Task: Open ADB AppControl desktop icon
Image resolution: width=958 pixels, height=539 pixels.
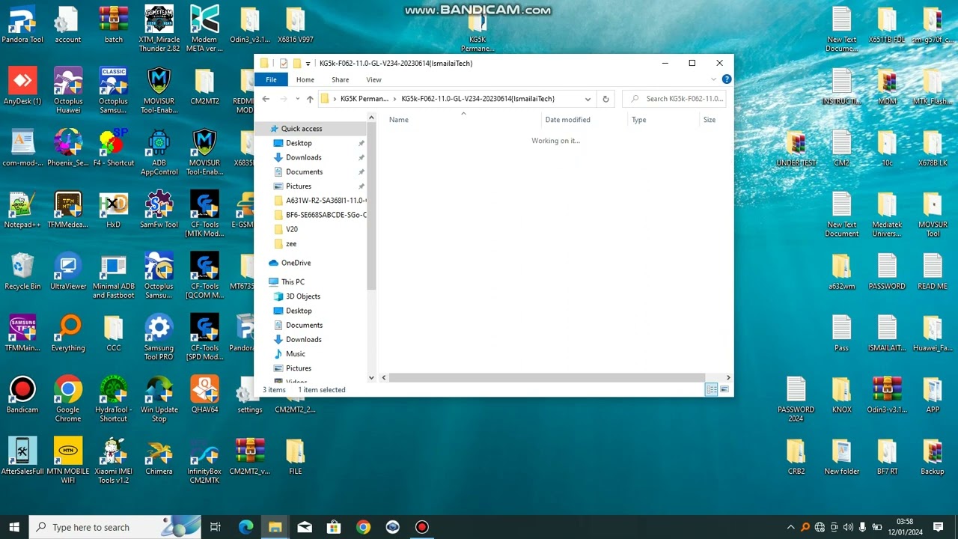Action: pos(159,152)
